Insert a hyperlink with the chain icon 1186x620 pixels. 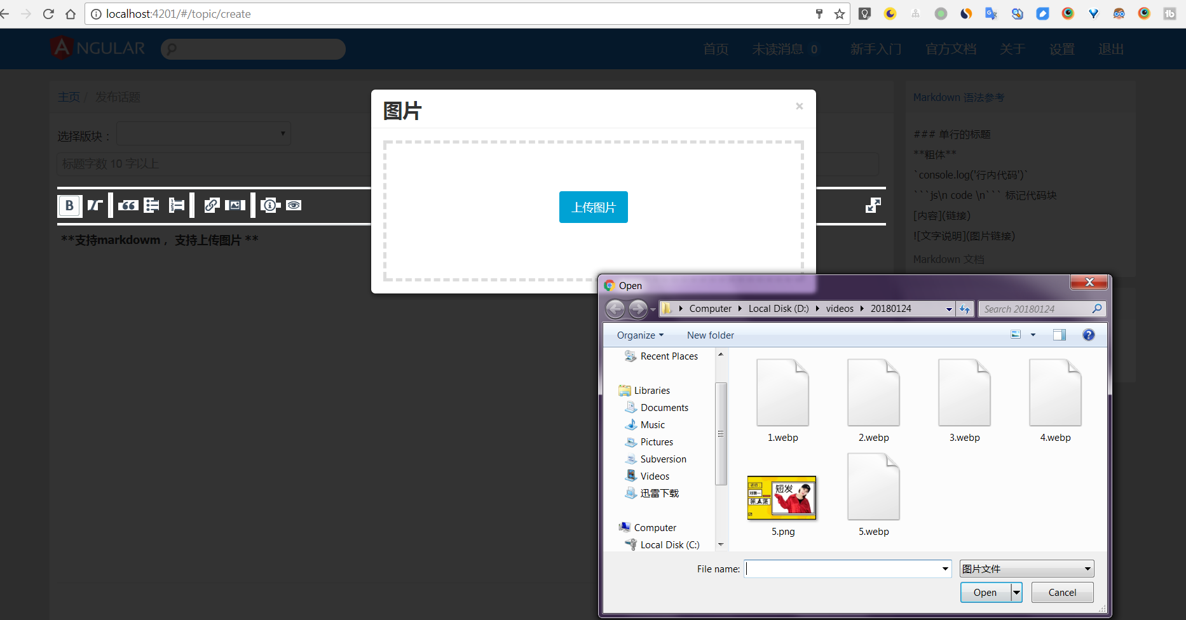(212, 205)
